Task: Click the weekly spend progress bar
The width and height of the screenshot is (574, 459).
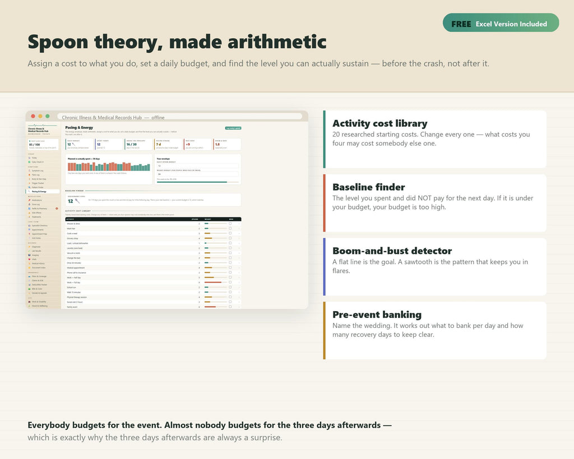Action: 198,182
